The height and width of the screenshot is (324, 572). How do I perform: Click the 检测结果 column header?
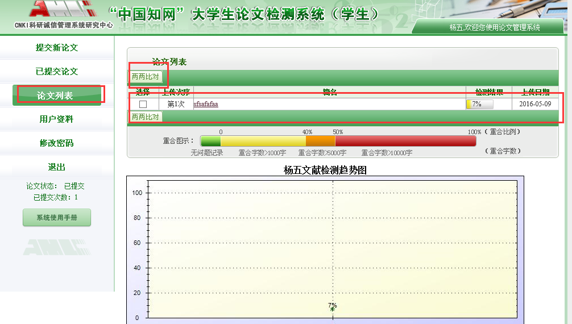click(489, 92)
